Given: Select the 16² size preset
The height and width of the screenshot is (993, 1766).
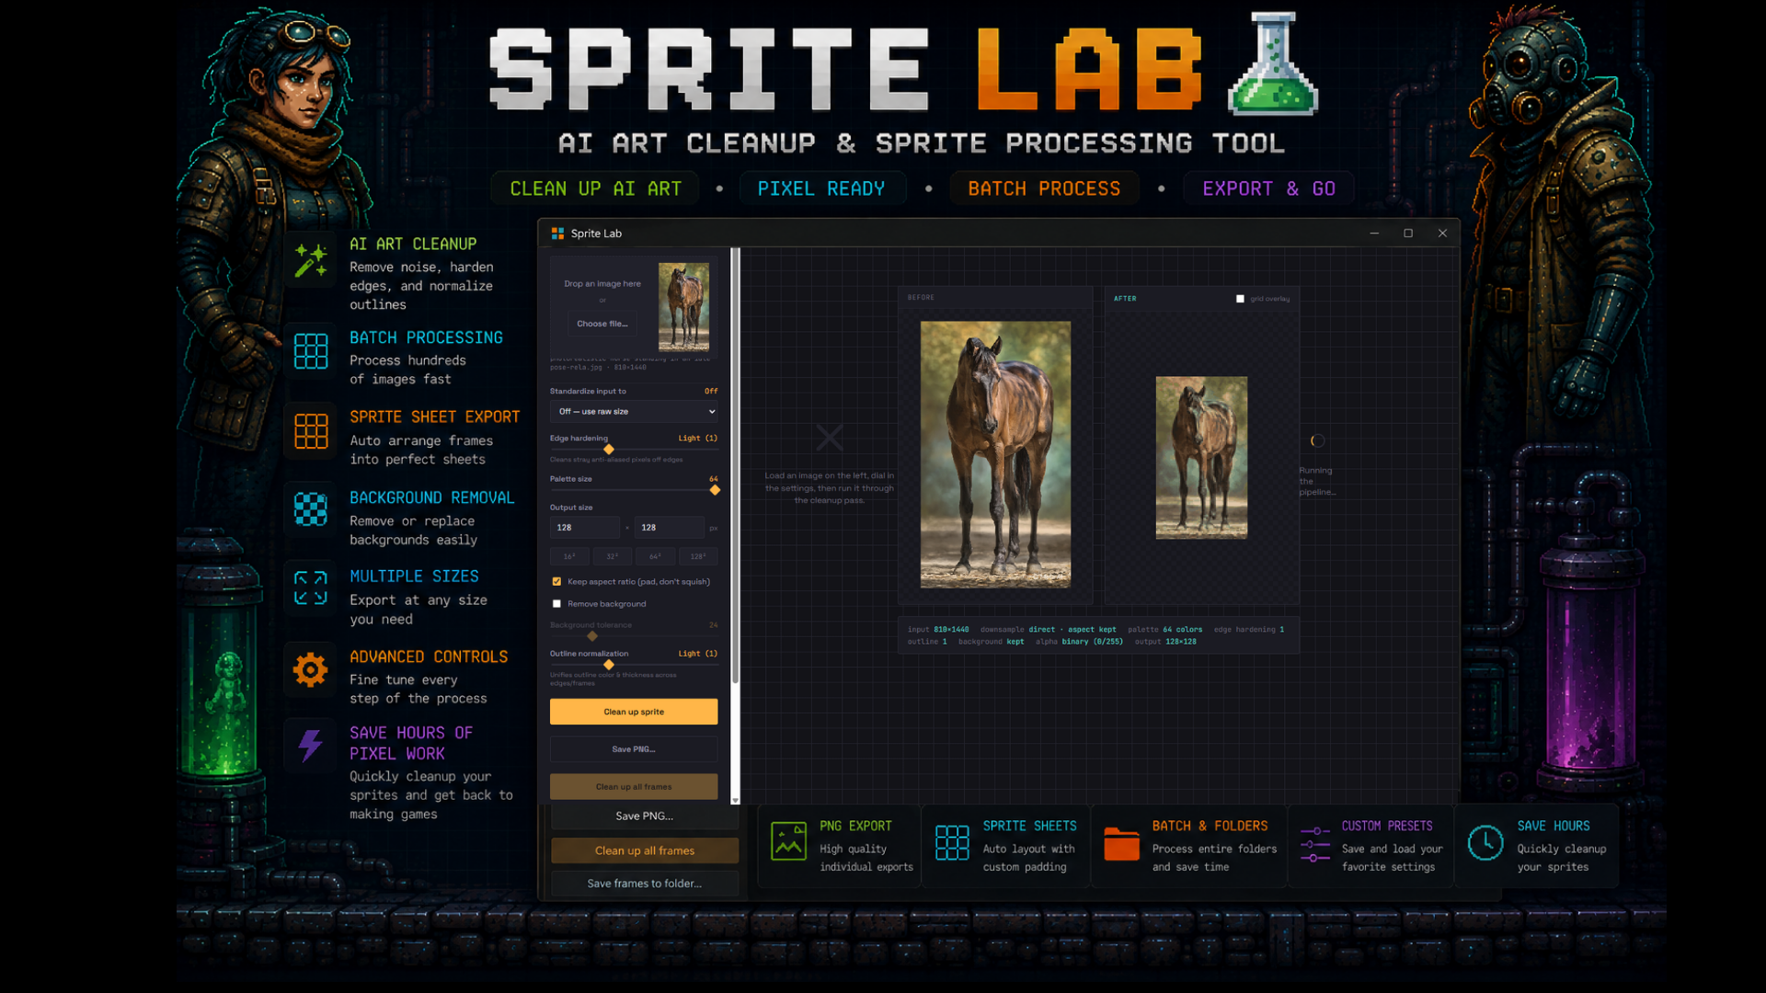Looking at the screenshot, I should pos(570,556).
